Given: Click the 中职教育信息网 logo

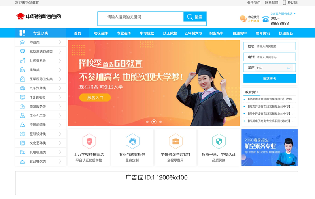Looking at the screenshot, I should tap(39, 16).
